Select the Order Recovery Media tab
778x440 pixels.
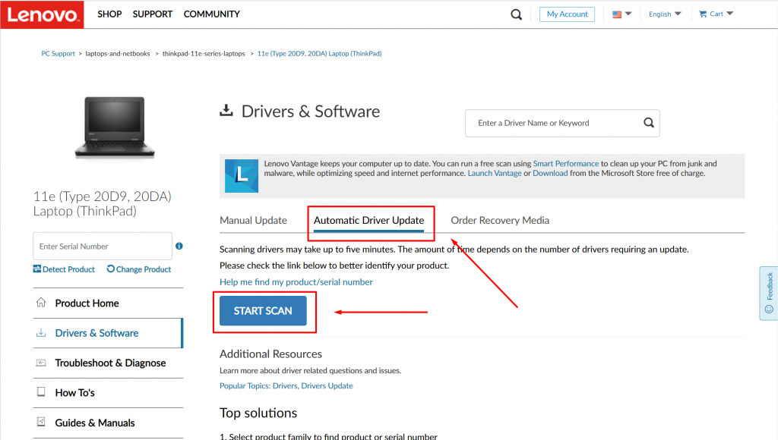(500, 220)
